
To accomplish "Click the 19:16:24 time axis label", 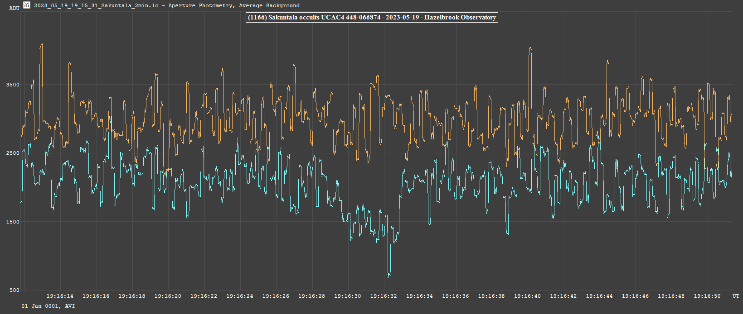I will 240,296.
